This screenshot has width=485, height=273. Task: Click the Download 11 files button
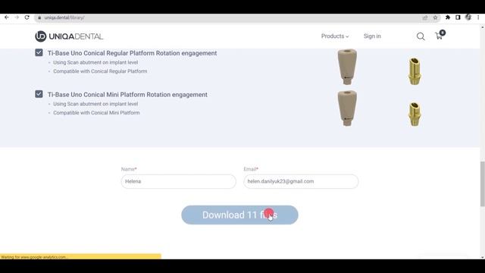[239, 215]
